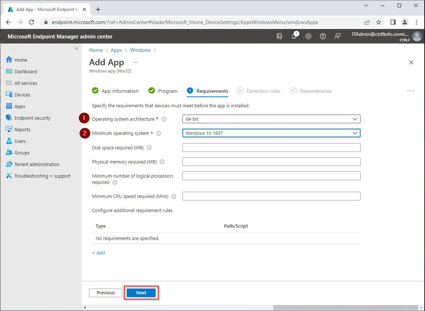Viewport: 425px width, 311px height.
Task: Open the notifications bell
Action: (x=294, y=36)
